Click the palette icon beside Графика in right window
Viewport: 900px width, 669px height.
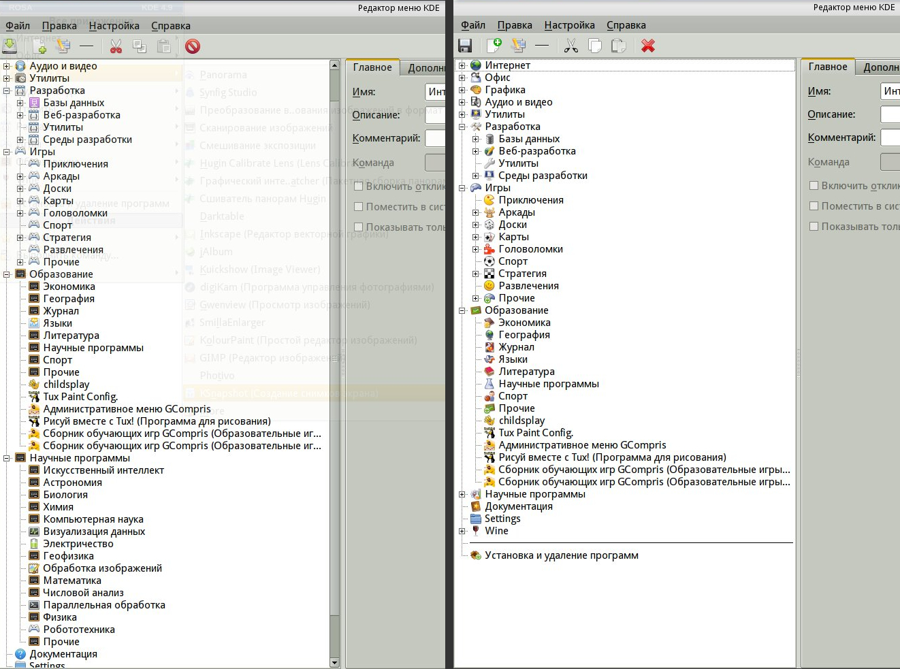(x=476, y=90)
